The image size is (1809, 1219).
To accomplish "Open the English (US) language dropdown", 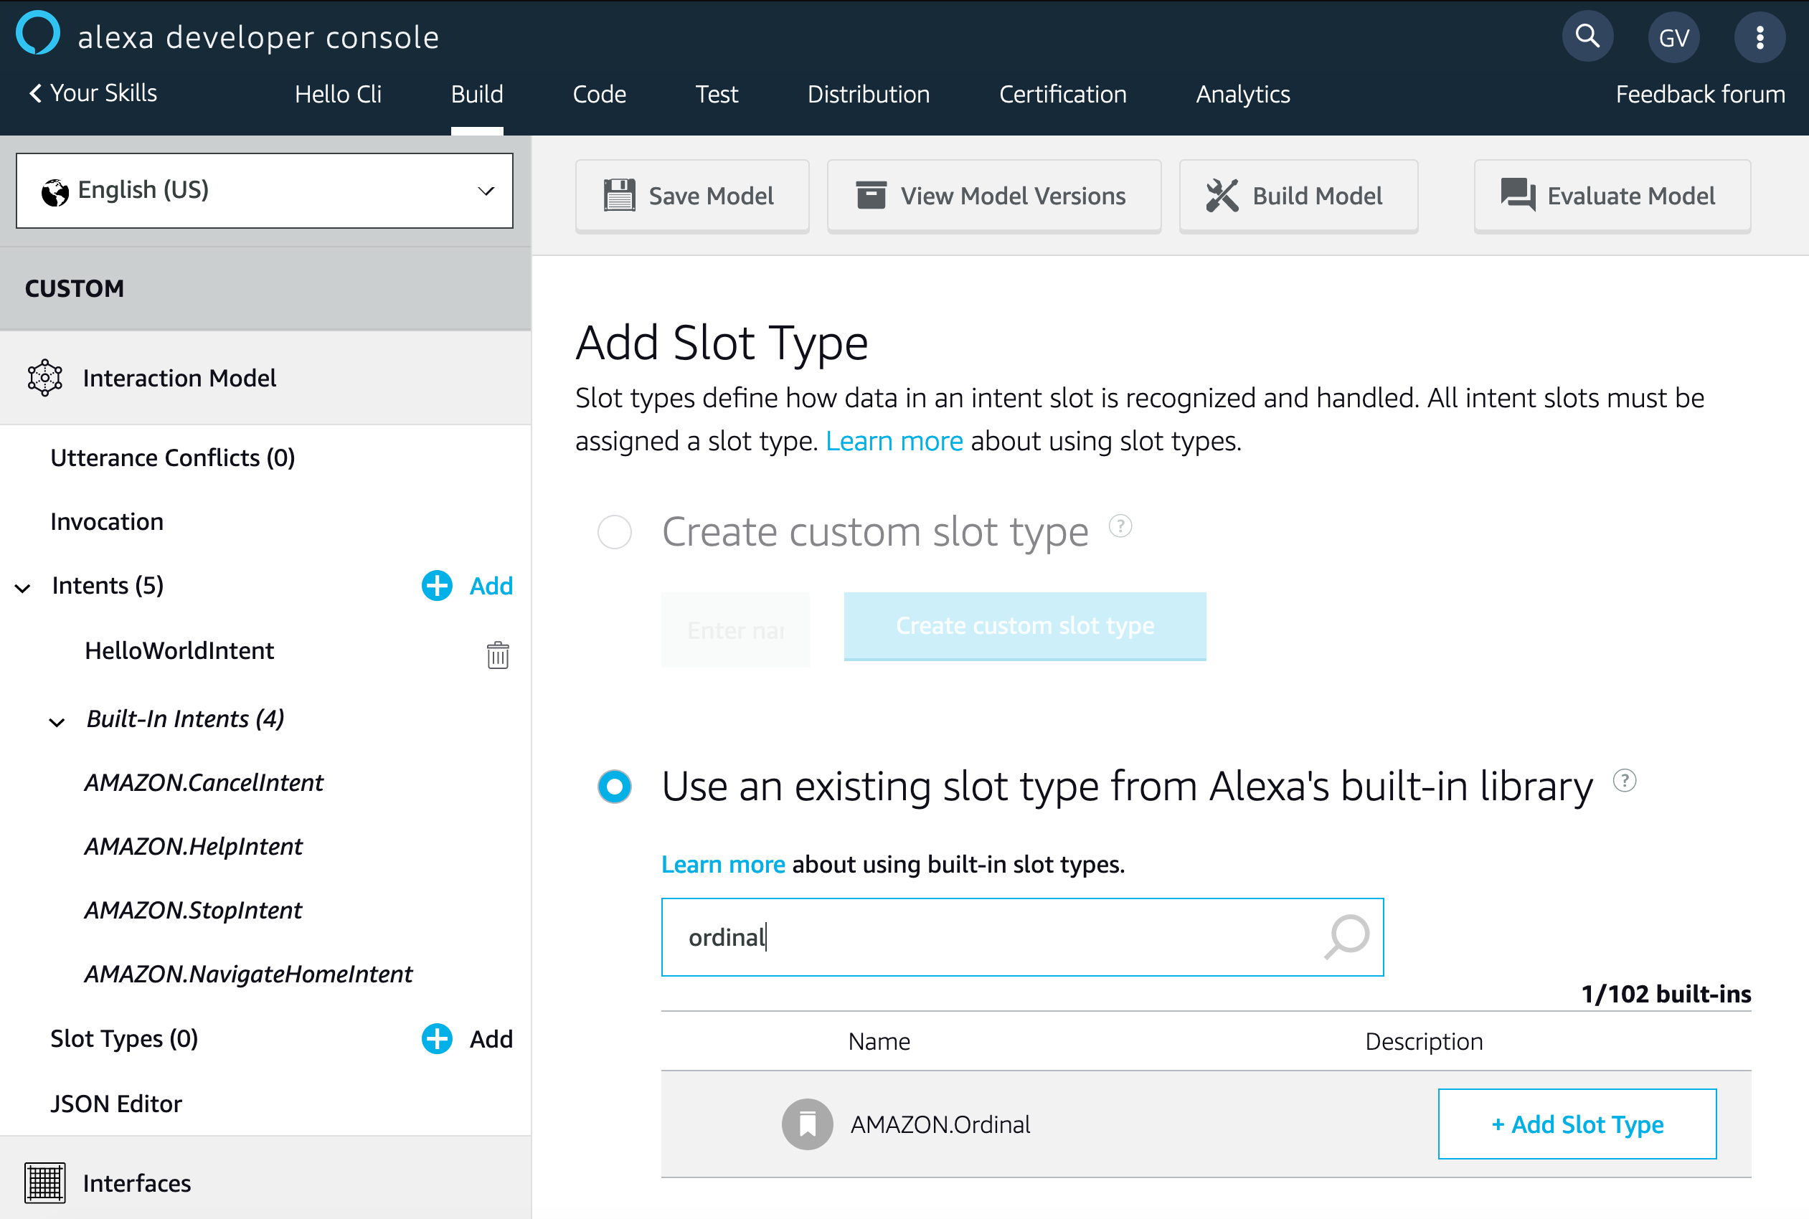I will 265,191.
